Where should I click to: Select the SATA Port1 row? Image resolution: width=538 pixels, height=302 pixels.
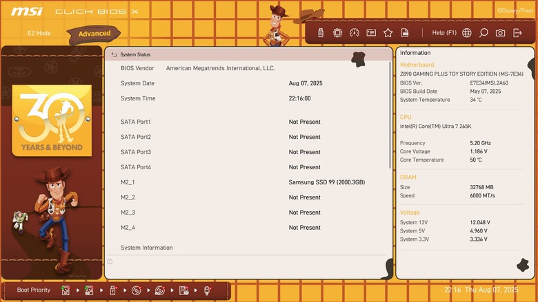[248, 122]
